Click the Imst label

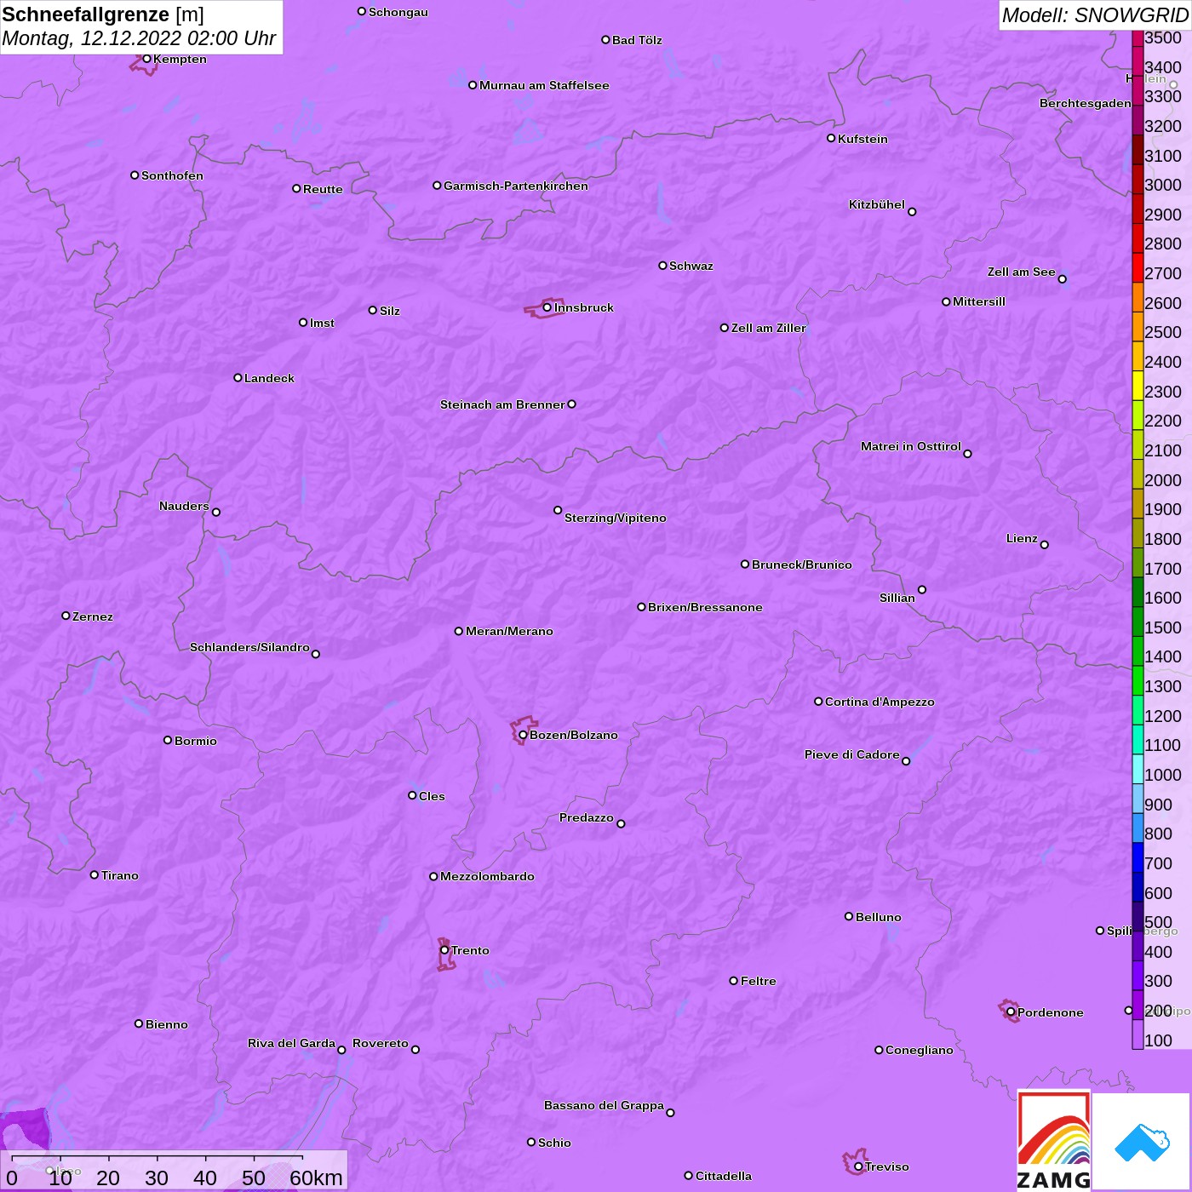coord(322,323)
